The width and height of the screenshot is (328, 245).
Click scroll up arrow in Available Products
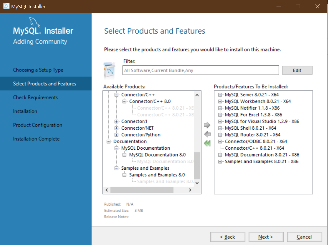coord(197,95)
